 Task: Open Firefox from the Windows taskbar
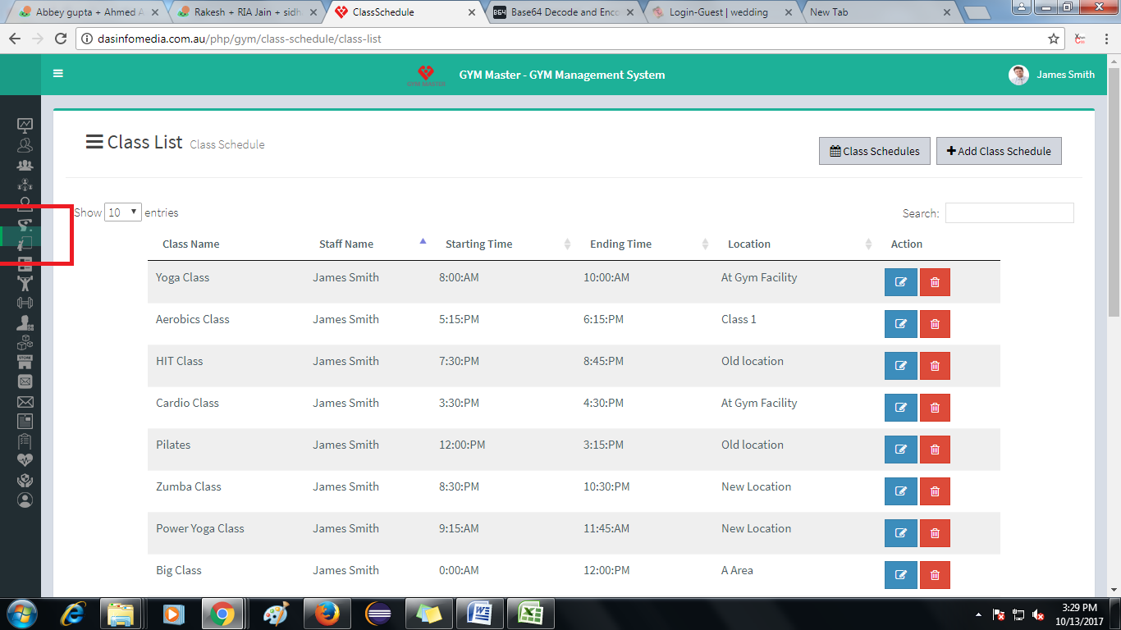[327, 614]
